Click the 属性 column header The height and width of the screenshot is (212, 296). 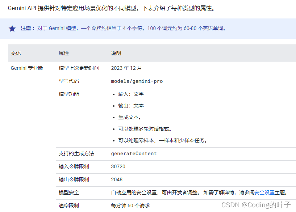pos(64,53)
